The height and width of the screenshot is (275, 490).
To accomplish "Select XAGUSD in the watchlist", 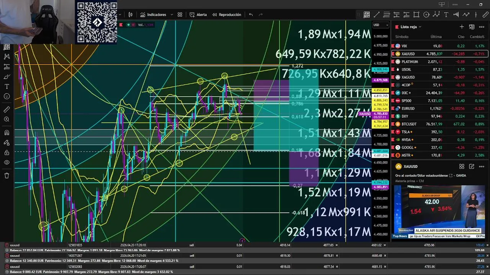I will (440, 77).
